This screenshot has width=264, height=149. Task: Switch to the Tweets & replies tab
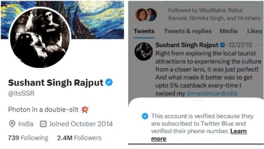(x=188, y=31)
